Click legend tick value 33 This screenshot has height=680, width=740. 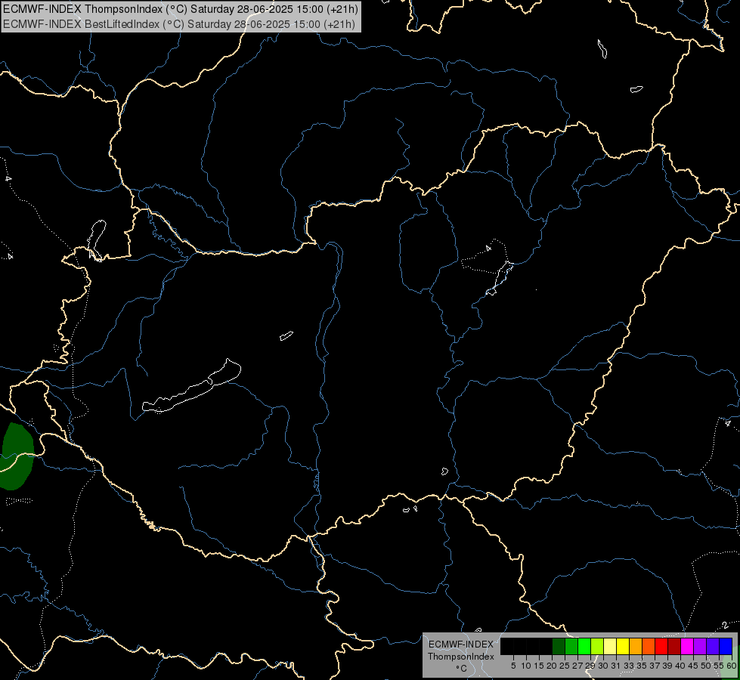point(629,666)
